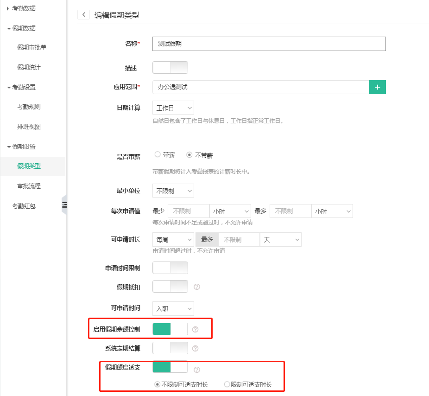Click the help icon beside 启用假期余额控制
429x396 pixels.
[x=195, y=329]
